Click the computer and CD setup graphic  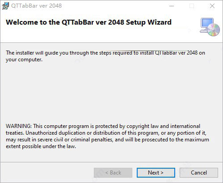point(210,27)
